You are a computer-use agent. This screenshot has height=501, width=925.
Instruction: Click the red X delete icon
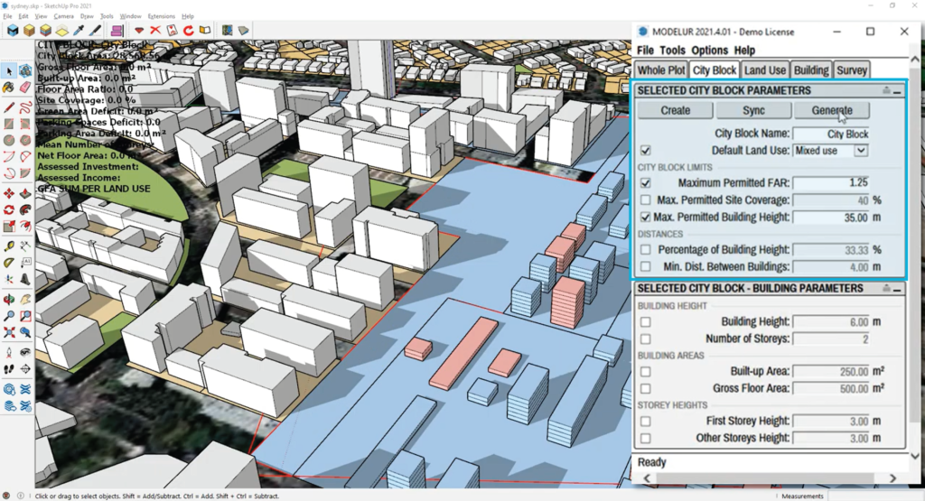pos(155,30)
